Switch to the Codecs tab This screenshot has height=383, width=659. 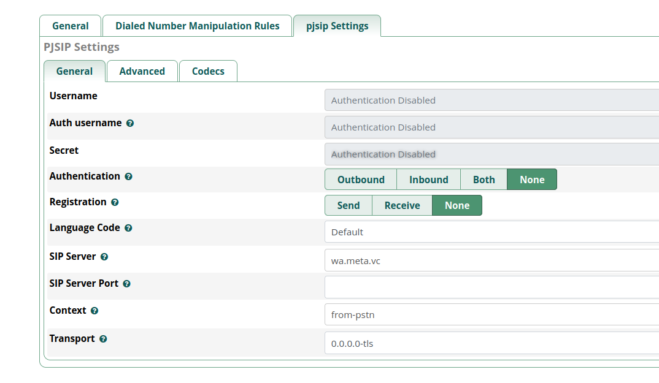coord(208,71)
